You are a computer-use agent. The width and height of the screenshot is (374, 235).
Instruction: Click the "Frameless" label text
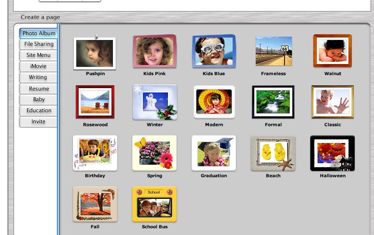[273, 74]
